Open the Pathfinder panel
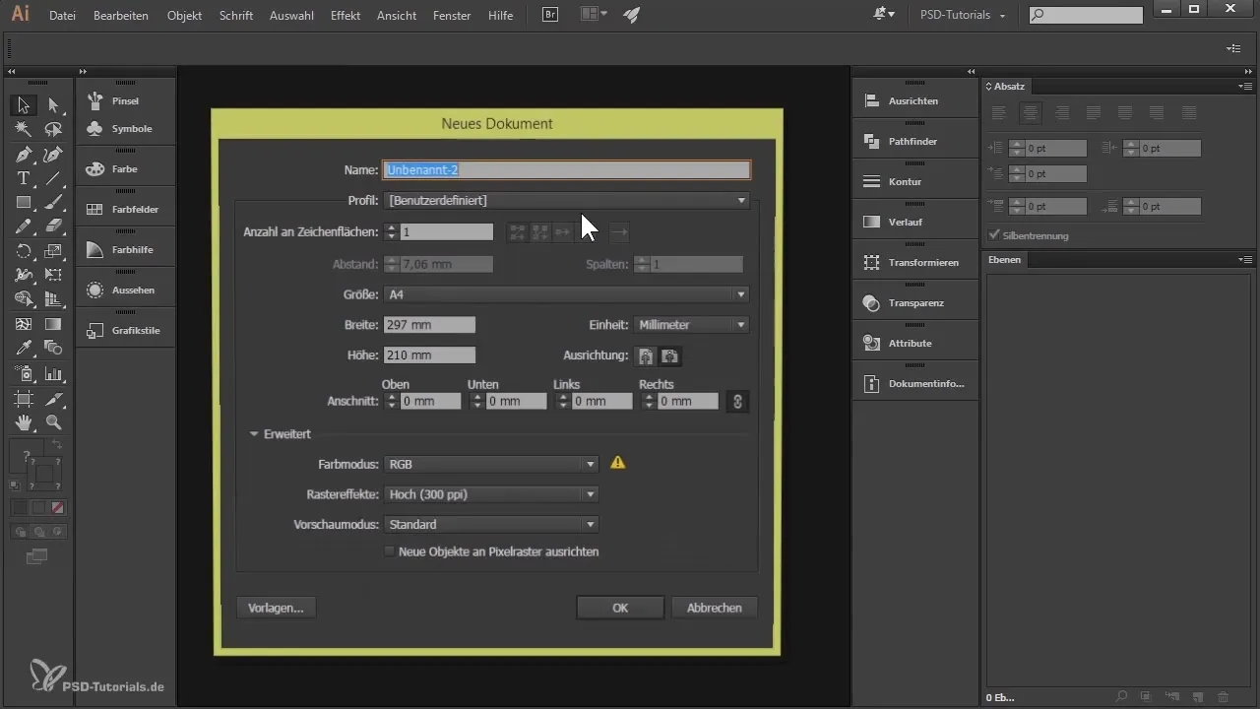Screen dimensions: 1260x709 [915, 142]
